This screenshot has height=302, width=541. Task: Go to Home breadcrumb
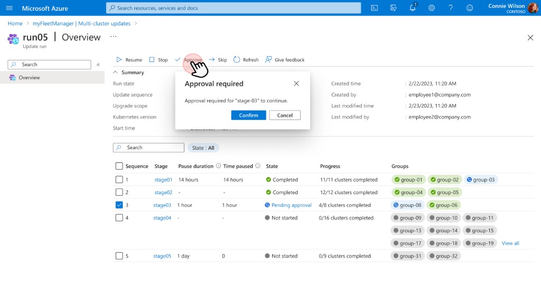click(x=15, y=23)
